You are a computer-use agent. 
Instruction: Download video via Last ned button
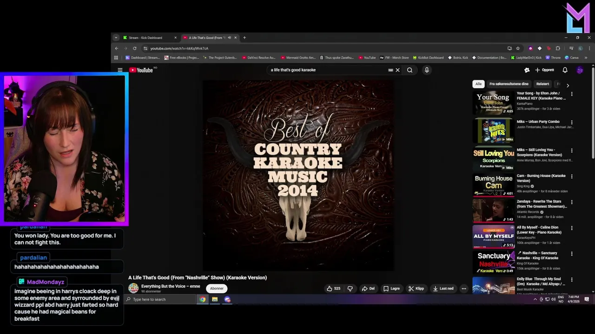443,289
